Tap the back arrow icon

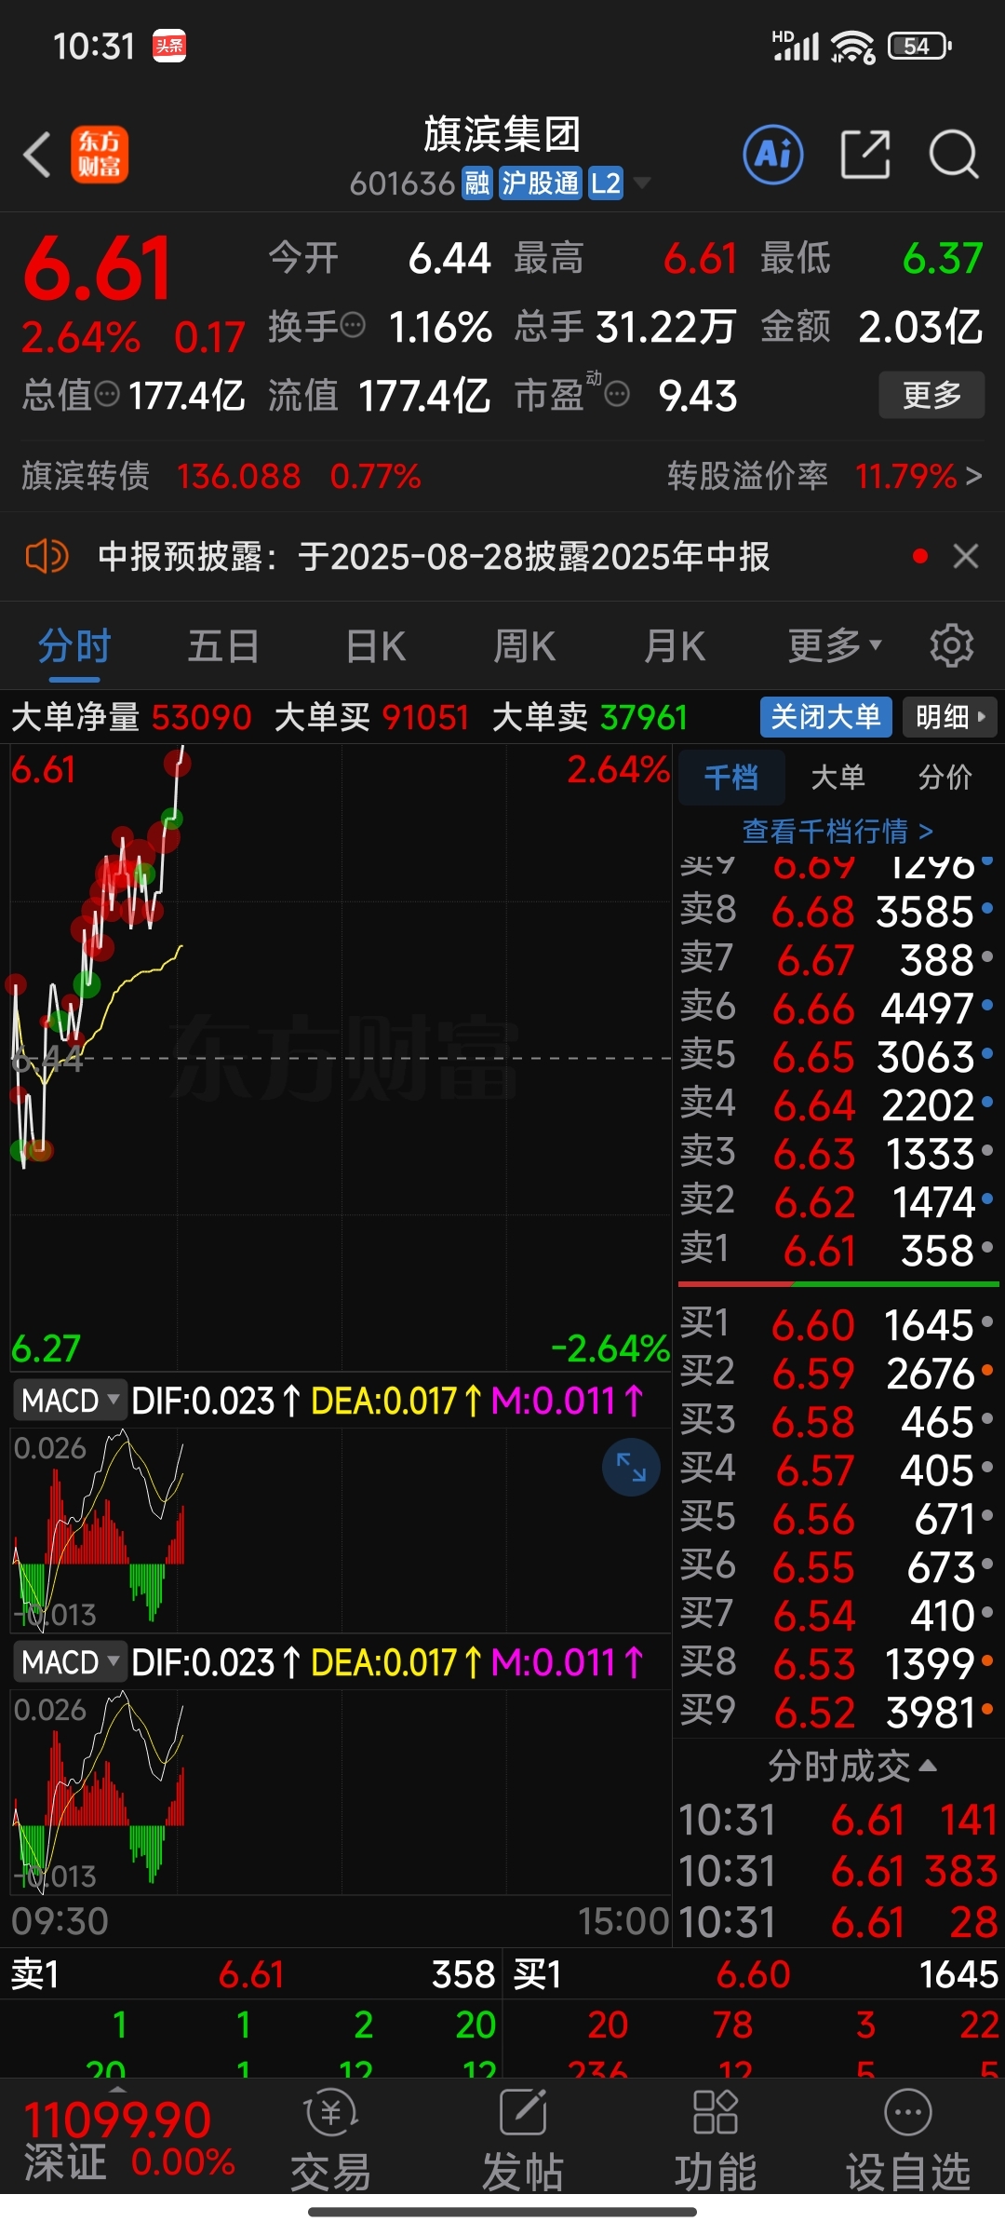pyautogui.click(x=37, y=155)
